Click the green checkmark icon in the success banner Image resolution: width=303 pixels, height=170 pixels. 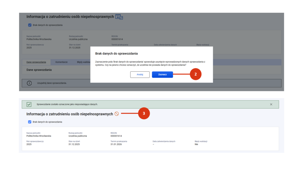pos(29,104)
